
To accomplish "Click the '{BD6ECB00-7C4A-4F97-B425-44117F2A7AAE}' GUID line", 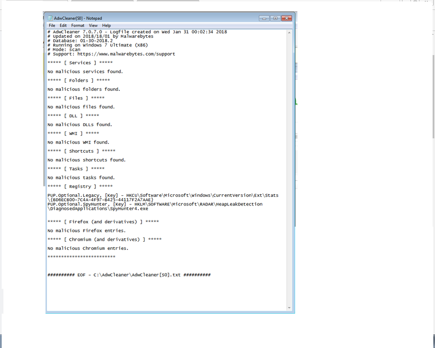I will point(101,200).
